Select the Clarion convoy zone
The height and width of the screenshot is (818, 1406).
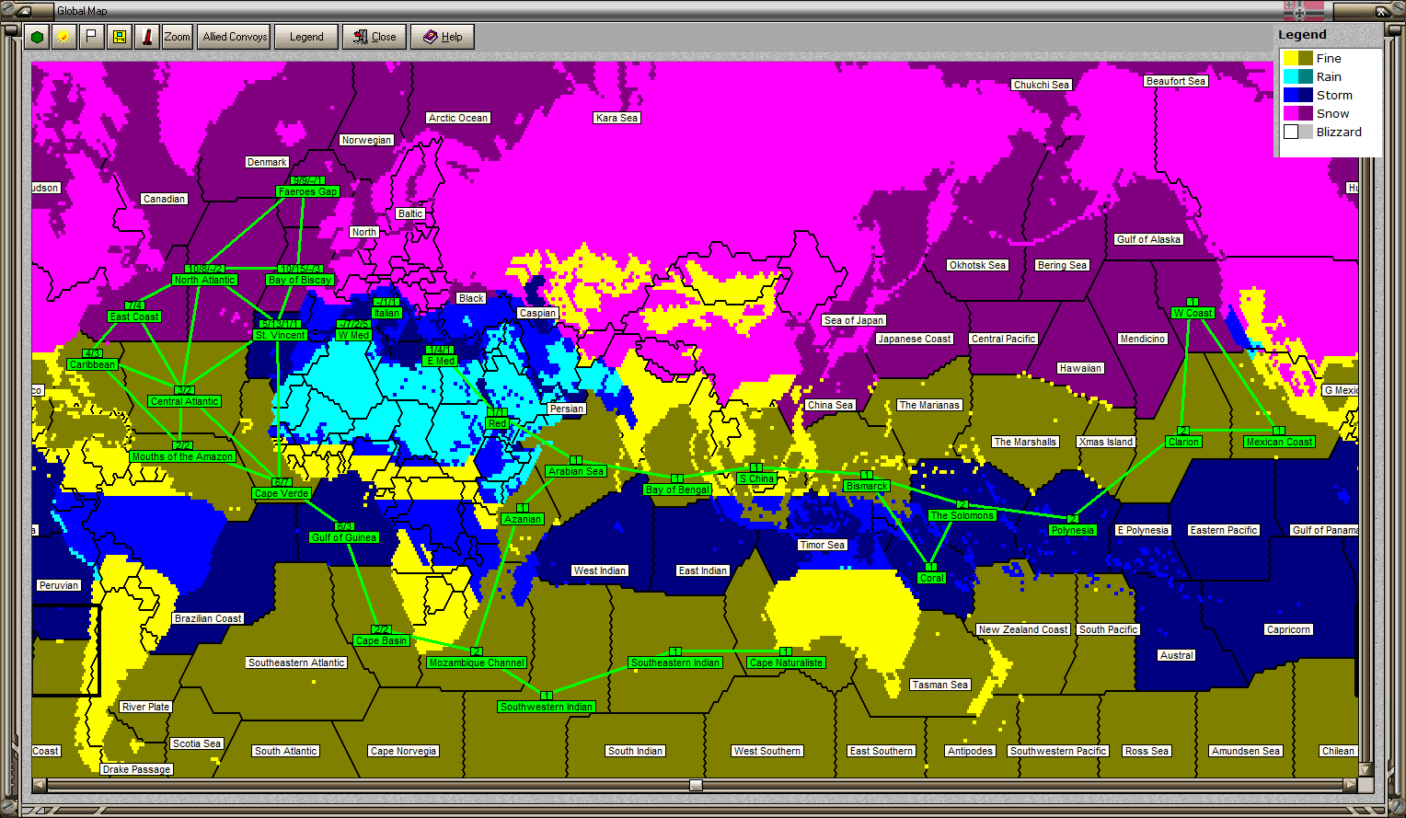click(x=1183, y=442)
